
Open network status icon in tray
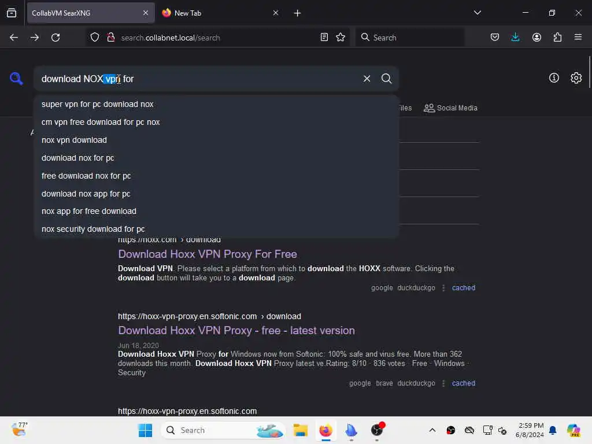[487, 430]
